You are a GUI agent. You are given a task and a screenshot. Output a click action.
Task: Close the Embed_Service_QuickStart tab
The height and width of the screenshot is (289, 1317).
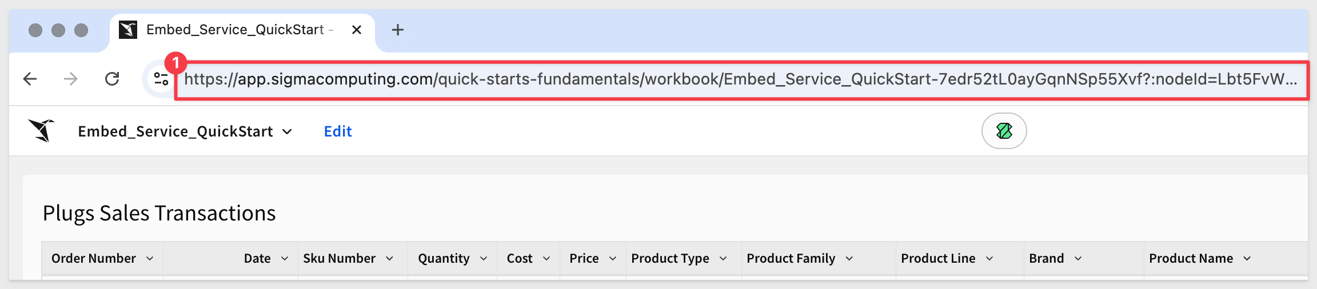click(357, 30)
